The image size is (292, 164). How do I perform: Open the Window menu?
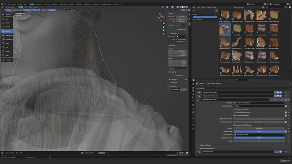19,4
